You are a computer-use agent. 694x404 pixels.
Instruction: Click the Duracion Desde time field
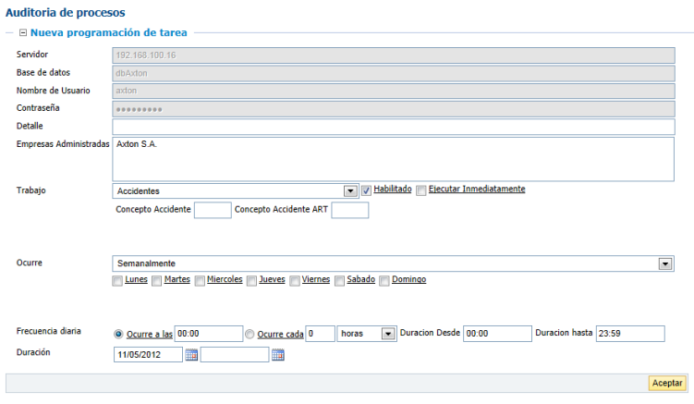497,334
